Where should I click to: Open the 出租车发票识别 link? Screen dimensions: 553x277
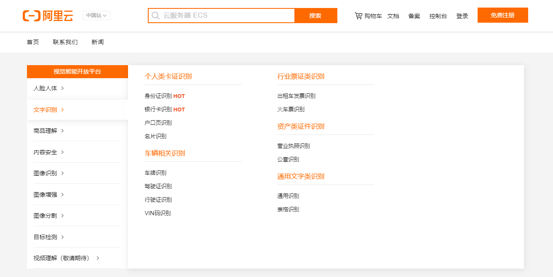click(x=297, y=96)
